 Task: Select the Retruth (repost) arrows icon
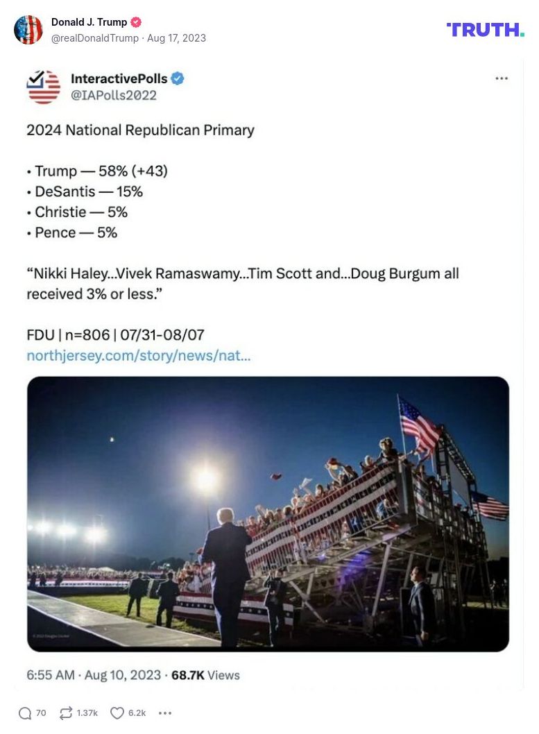point(65,712)
